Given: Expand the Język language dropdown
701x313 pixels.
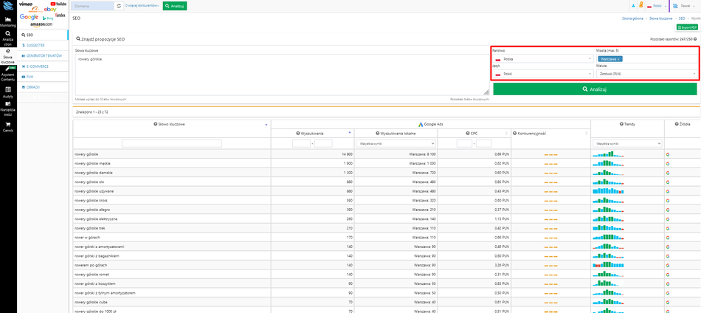Looking at the screenshot, I should tap(542, 74).
